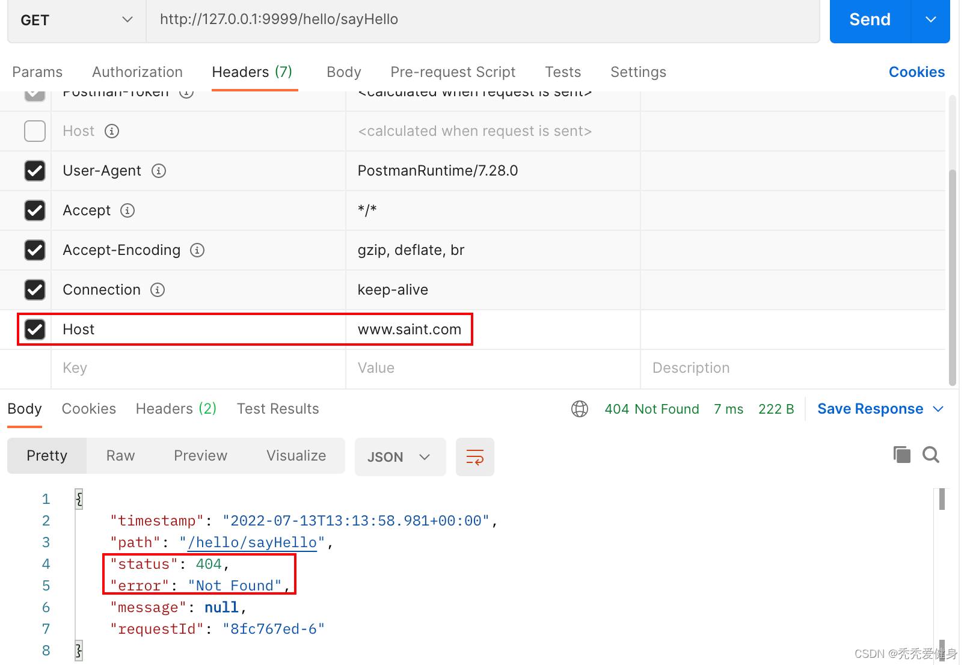Viewport: 967px width, 665px height.
Task: Click the 222 B response size
Action: tap(776, 409)
